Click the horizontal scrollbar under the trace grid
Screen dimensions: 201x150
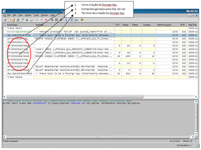pyautogui.click(x=100, y=96)
